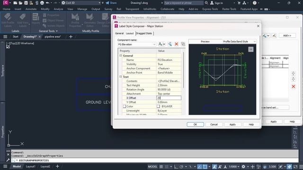Viewport: 303px width, 170px height.
Task: Expand the General Tools panel dropdown
Action: tap(48, 31)
